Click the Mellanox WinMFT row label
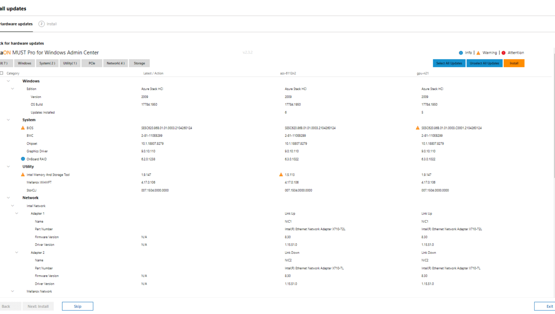 [x=39, y=182]
